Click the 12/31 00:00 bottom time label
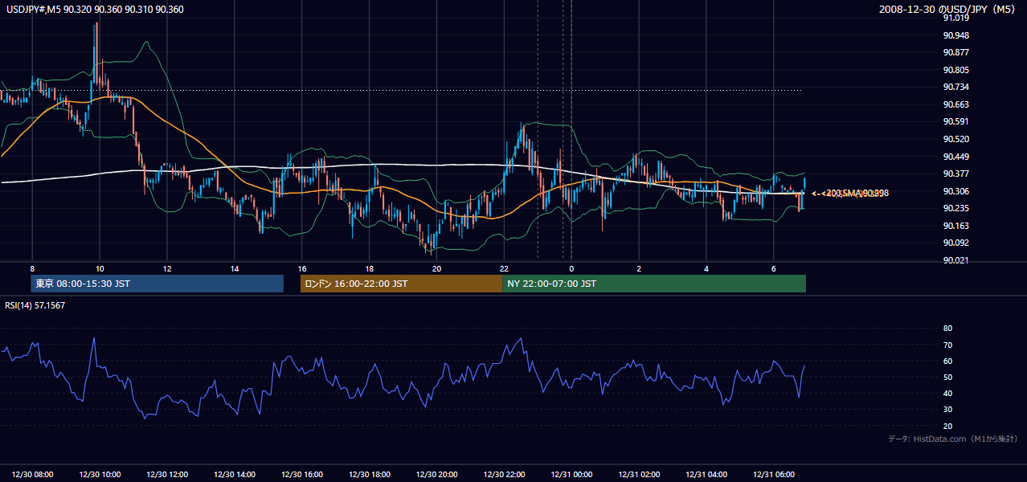The image size is (1027, 482). pyautogui.click(x=571, y=475)
